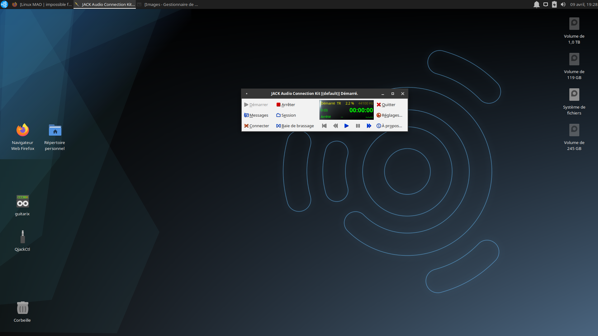Image resolution: width=598 pixels, height=336 pixels.
Task: Click the transport Rewind to start button
Action: coord(324,126)
